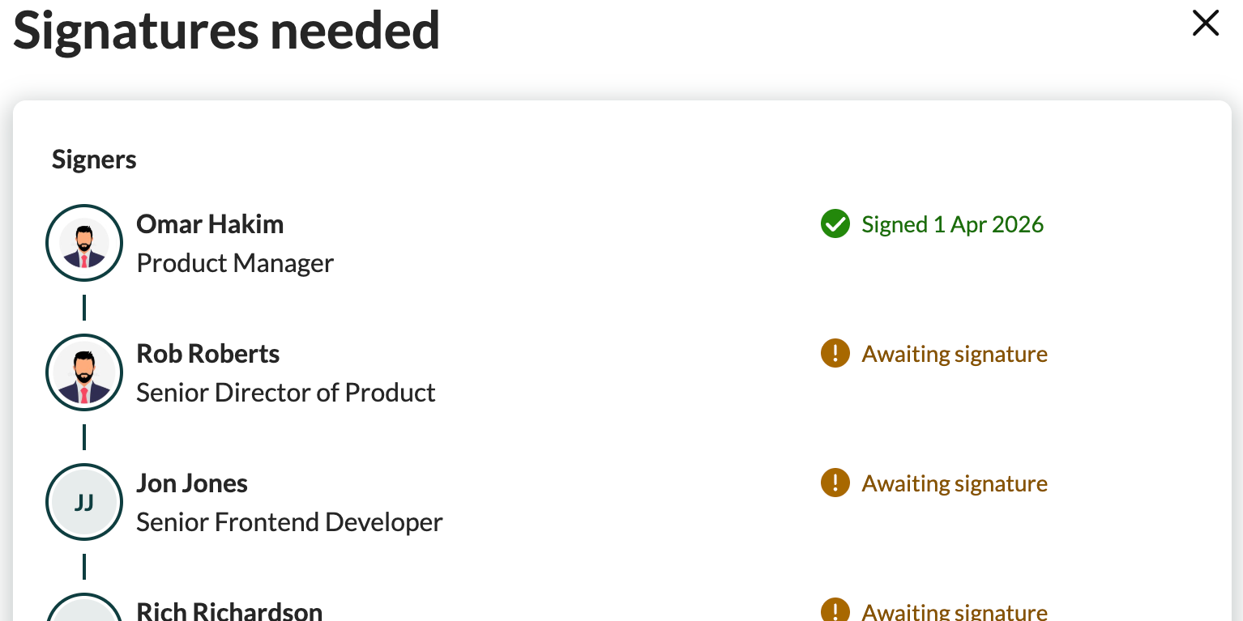Select the Rich Richardson name
Screen dimensions: 1243x621
tap(229, 610)
